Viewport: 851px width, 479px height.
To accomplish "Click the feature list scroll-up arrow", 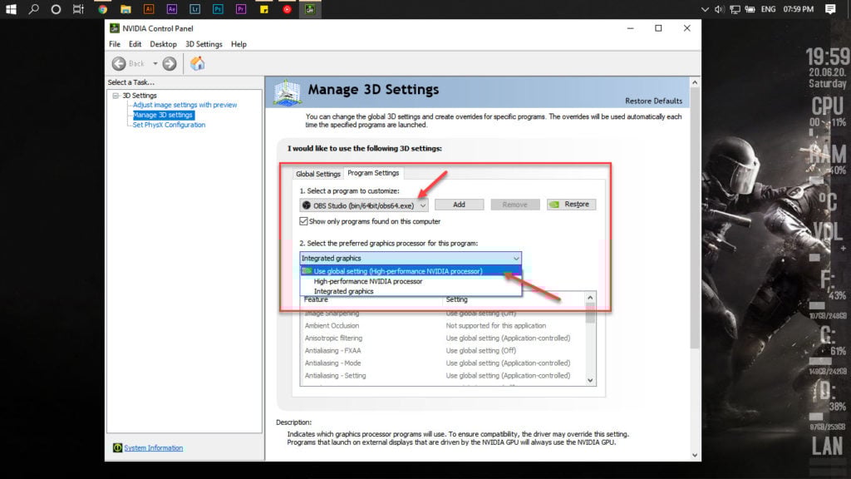I will [x=591, y=298].
